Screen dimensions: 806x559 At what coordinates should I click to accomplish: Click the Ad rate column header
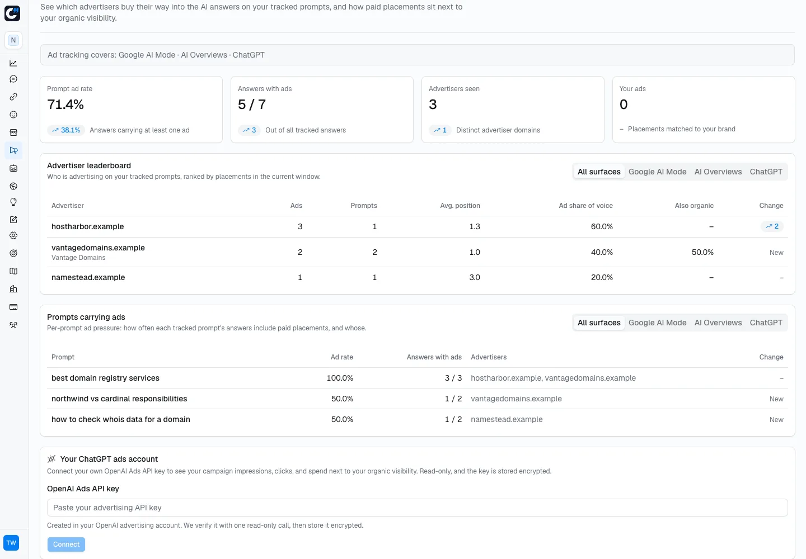341,357
